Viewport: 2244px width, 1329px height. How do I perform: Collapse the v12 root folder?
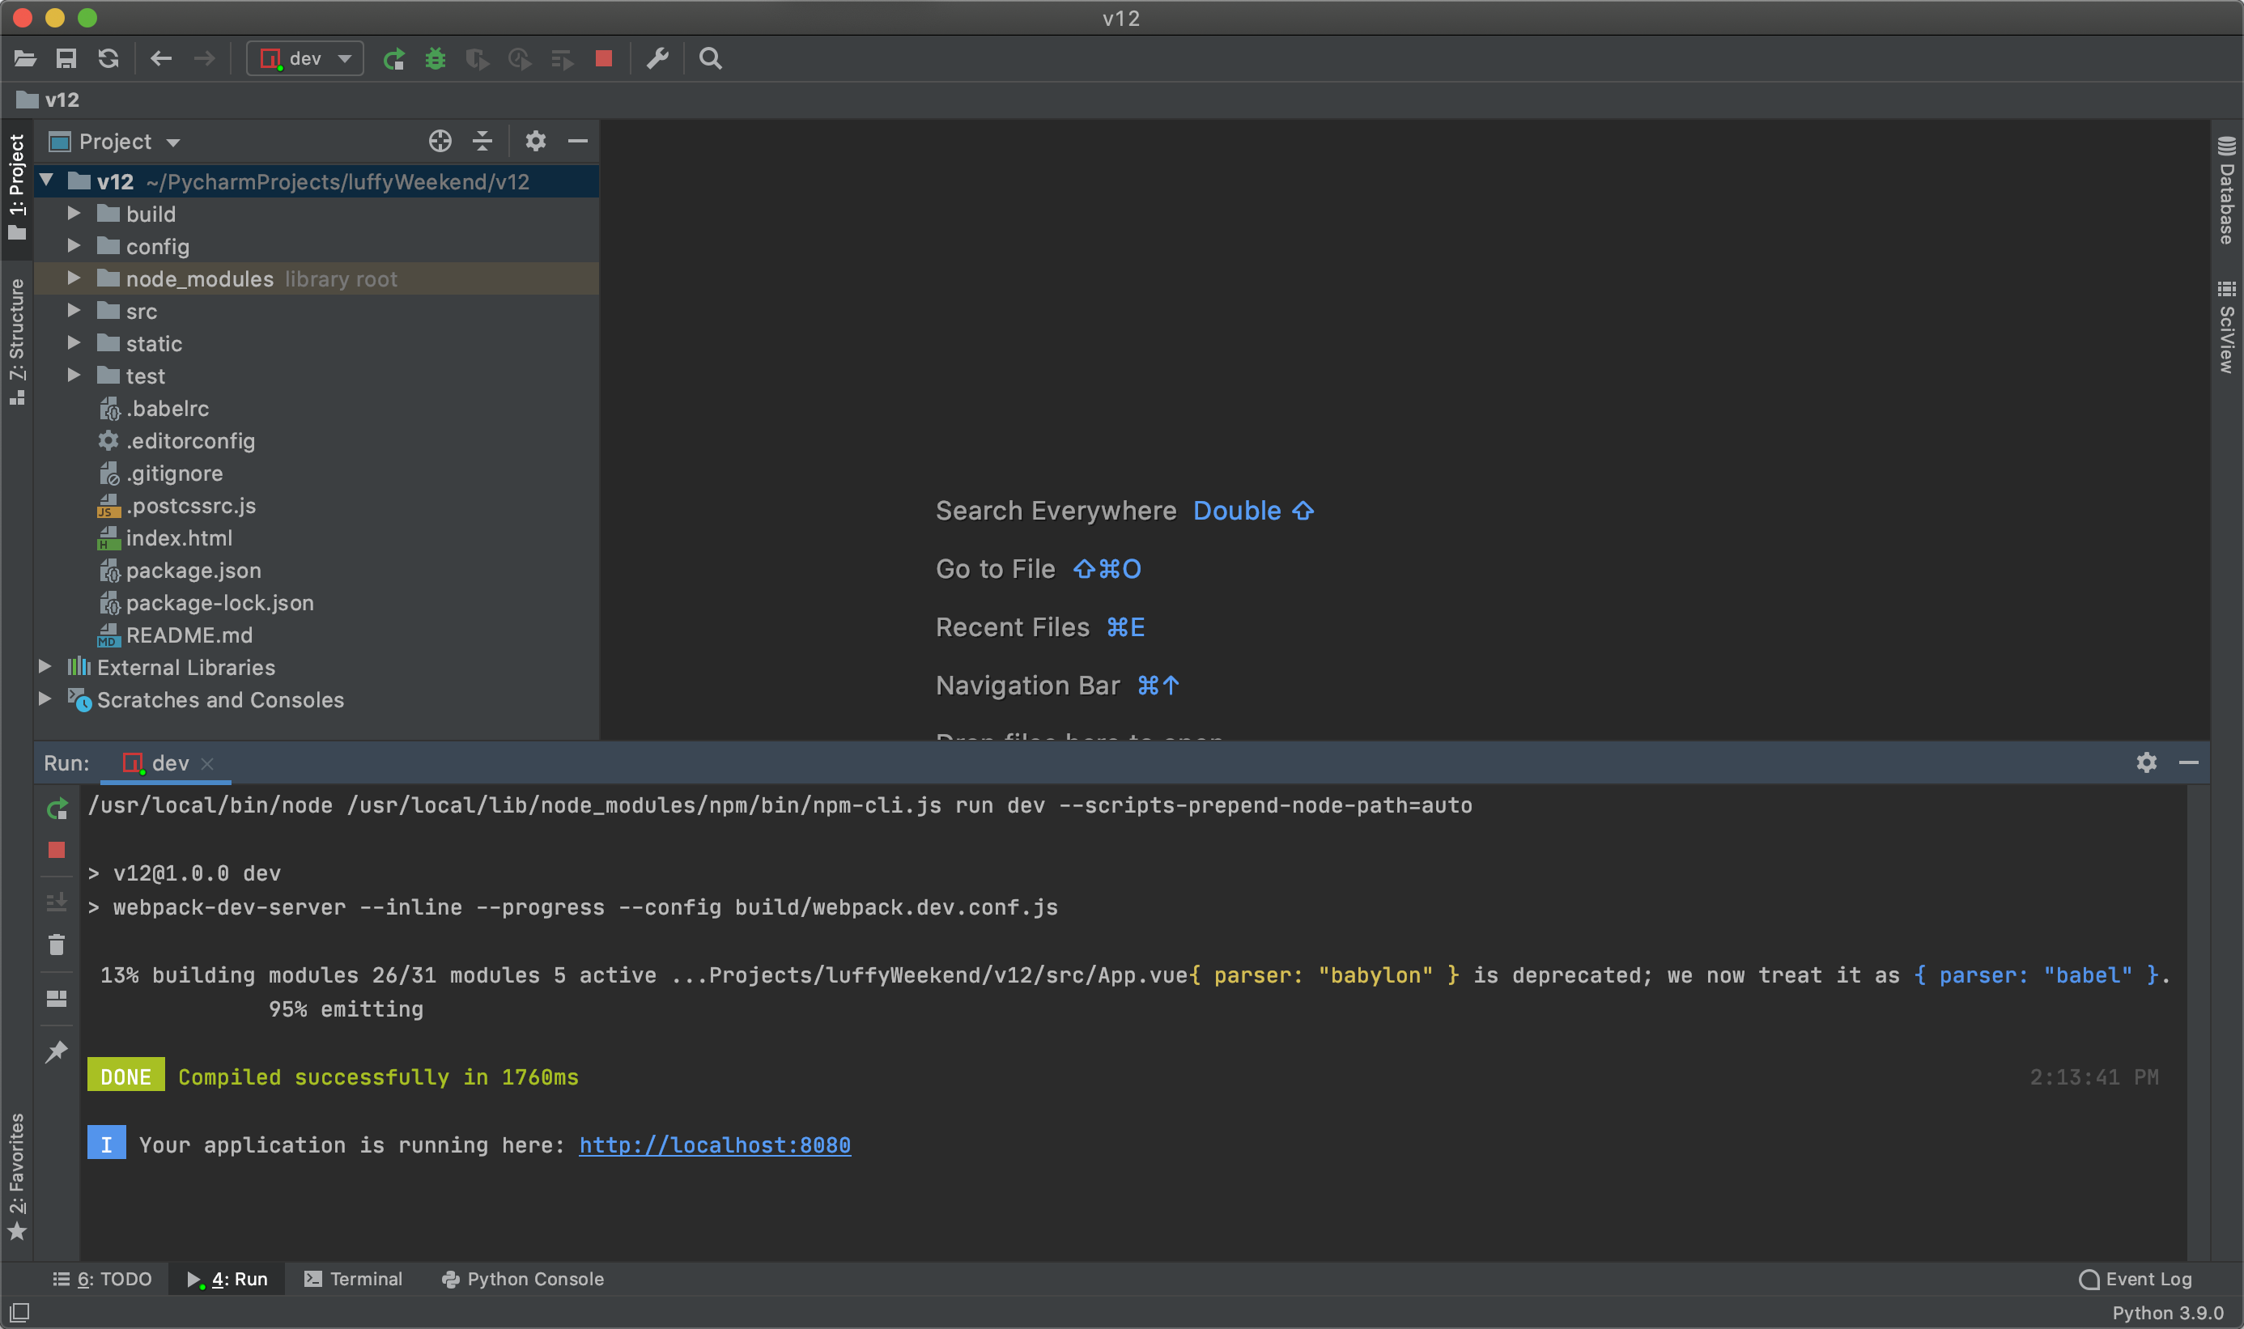[47, 181]
